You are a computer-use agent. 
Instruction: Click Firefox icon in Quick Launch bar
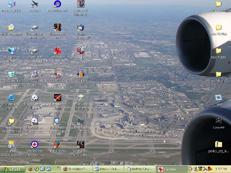[x=30, y=169]
